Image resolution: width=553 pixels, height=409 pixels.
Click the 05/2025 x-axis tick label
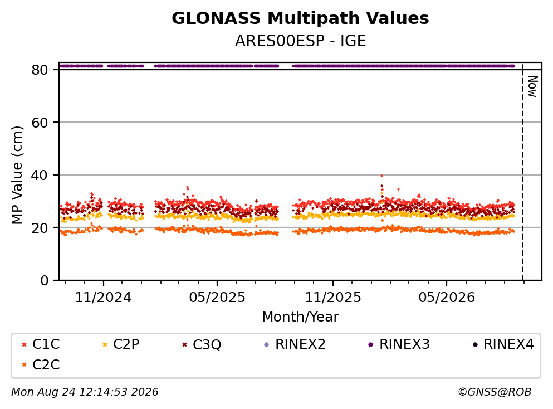pyautogui.click(x=217, y=298)
